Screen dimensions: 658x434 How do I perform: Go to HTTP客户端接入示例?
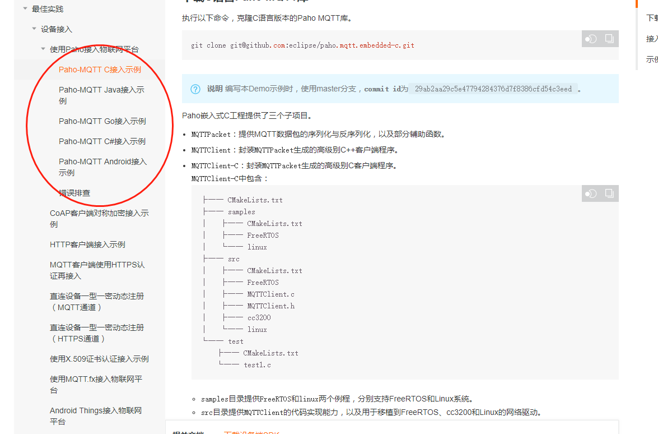coord(87,244)
